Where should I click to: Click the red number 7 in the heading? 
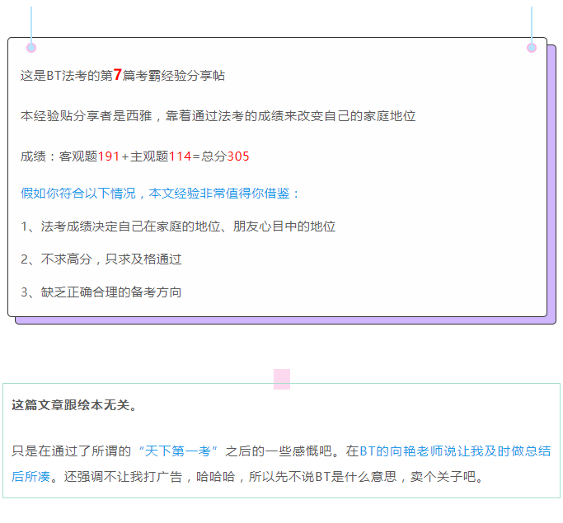(117, 75)
